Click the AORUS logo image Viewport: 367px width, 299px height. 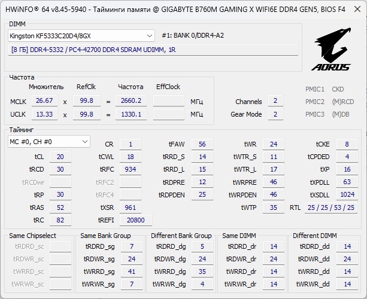332,49
